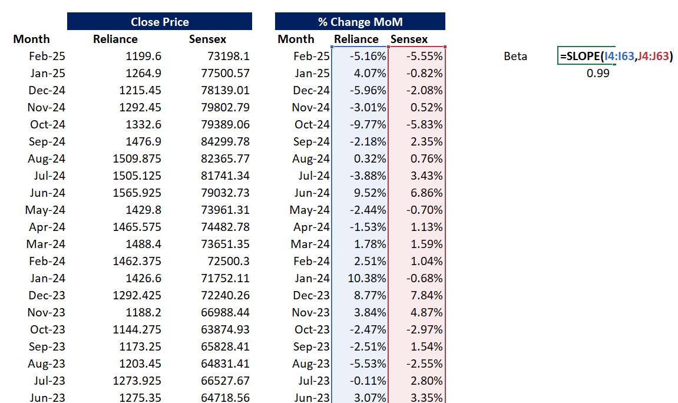The height and width of the screenshot is (403, 678).
Task: Click the Reliance -9.77% change cell
Action: coord(368,125)
